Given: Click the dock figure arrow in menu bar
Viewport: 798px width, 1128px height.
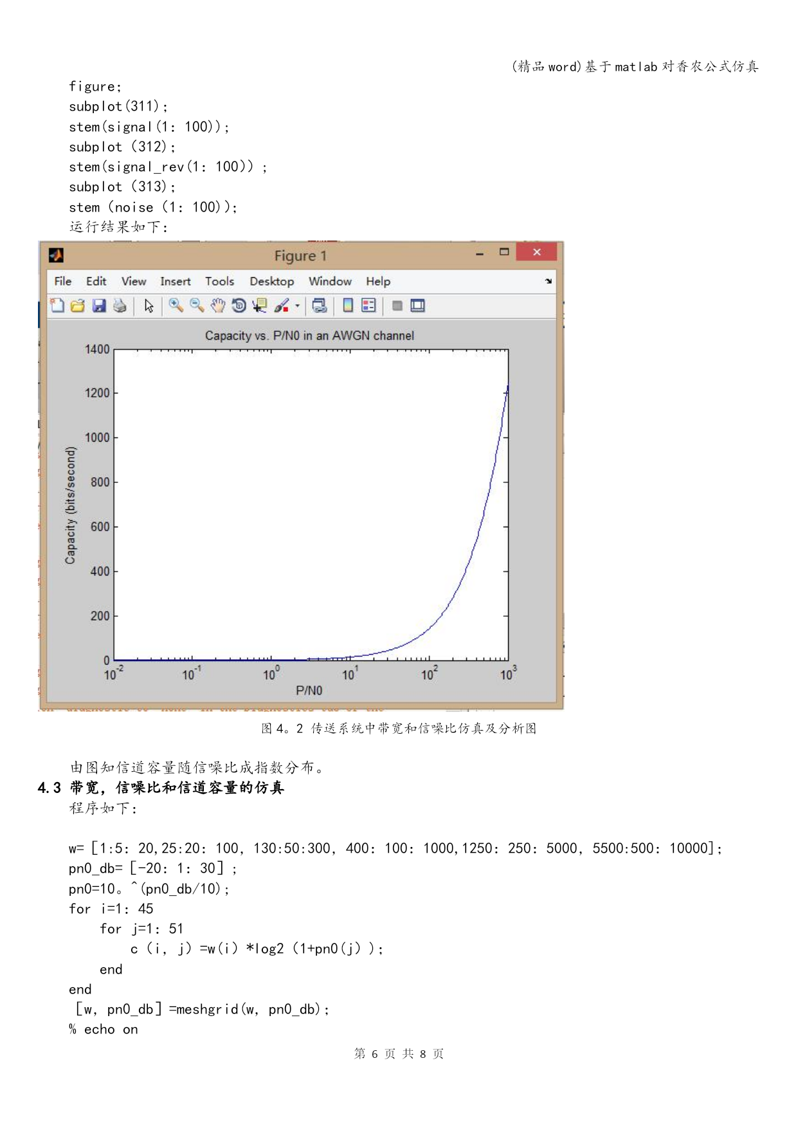Looking at the screenshot, I should click(x=549, y=281).
